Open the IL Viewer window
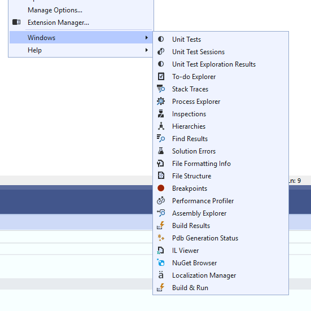311x311 pixels. click(x=221, y=250)
